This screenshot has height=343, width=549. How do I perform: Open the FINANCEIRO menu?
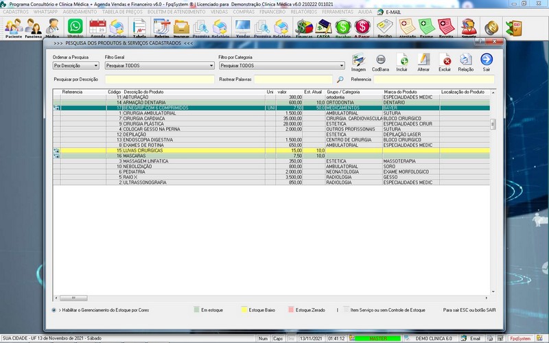tap(272, 12)
